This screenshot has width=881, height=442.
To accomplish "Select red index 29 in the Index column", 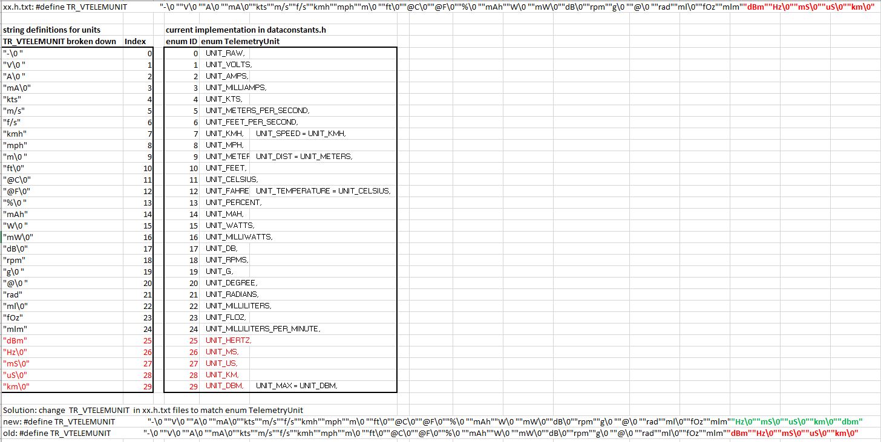I will (x=148, y=386).
